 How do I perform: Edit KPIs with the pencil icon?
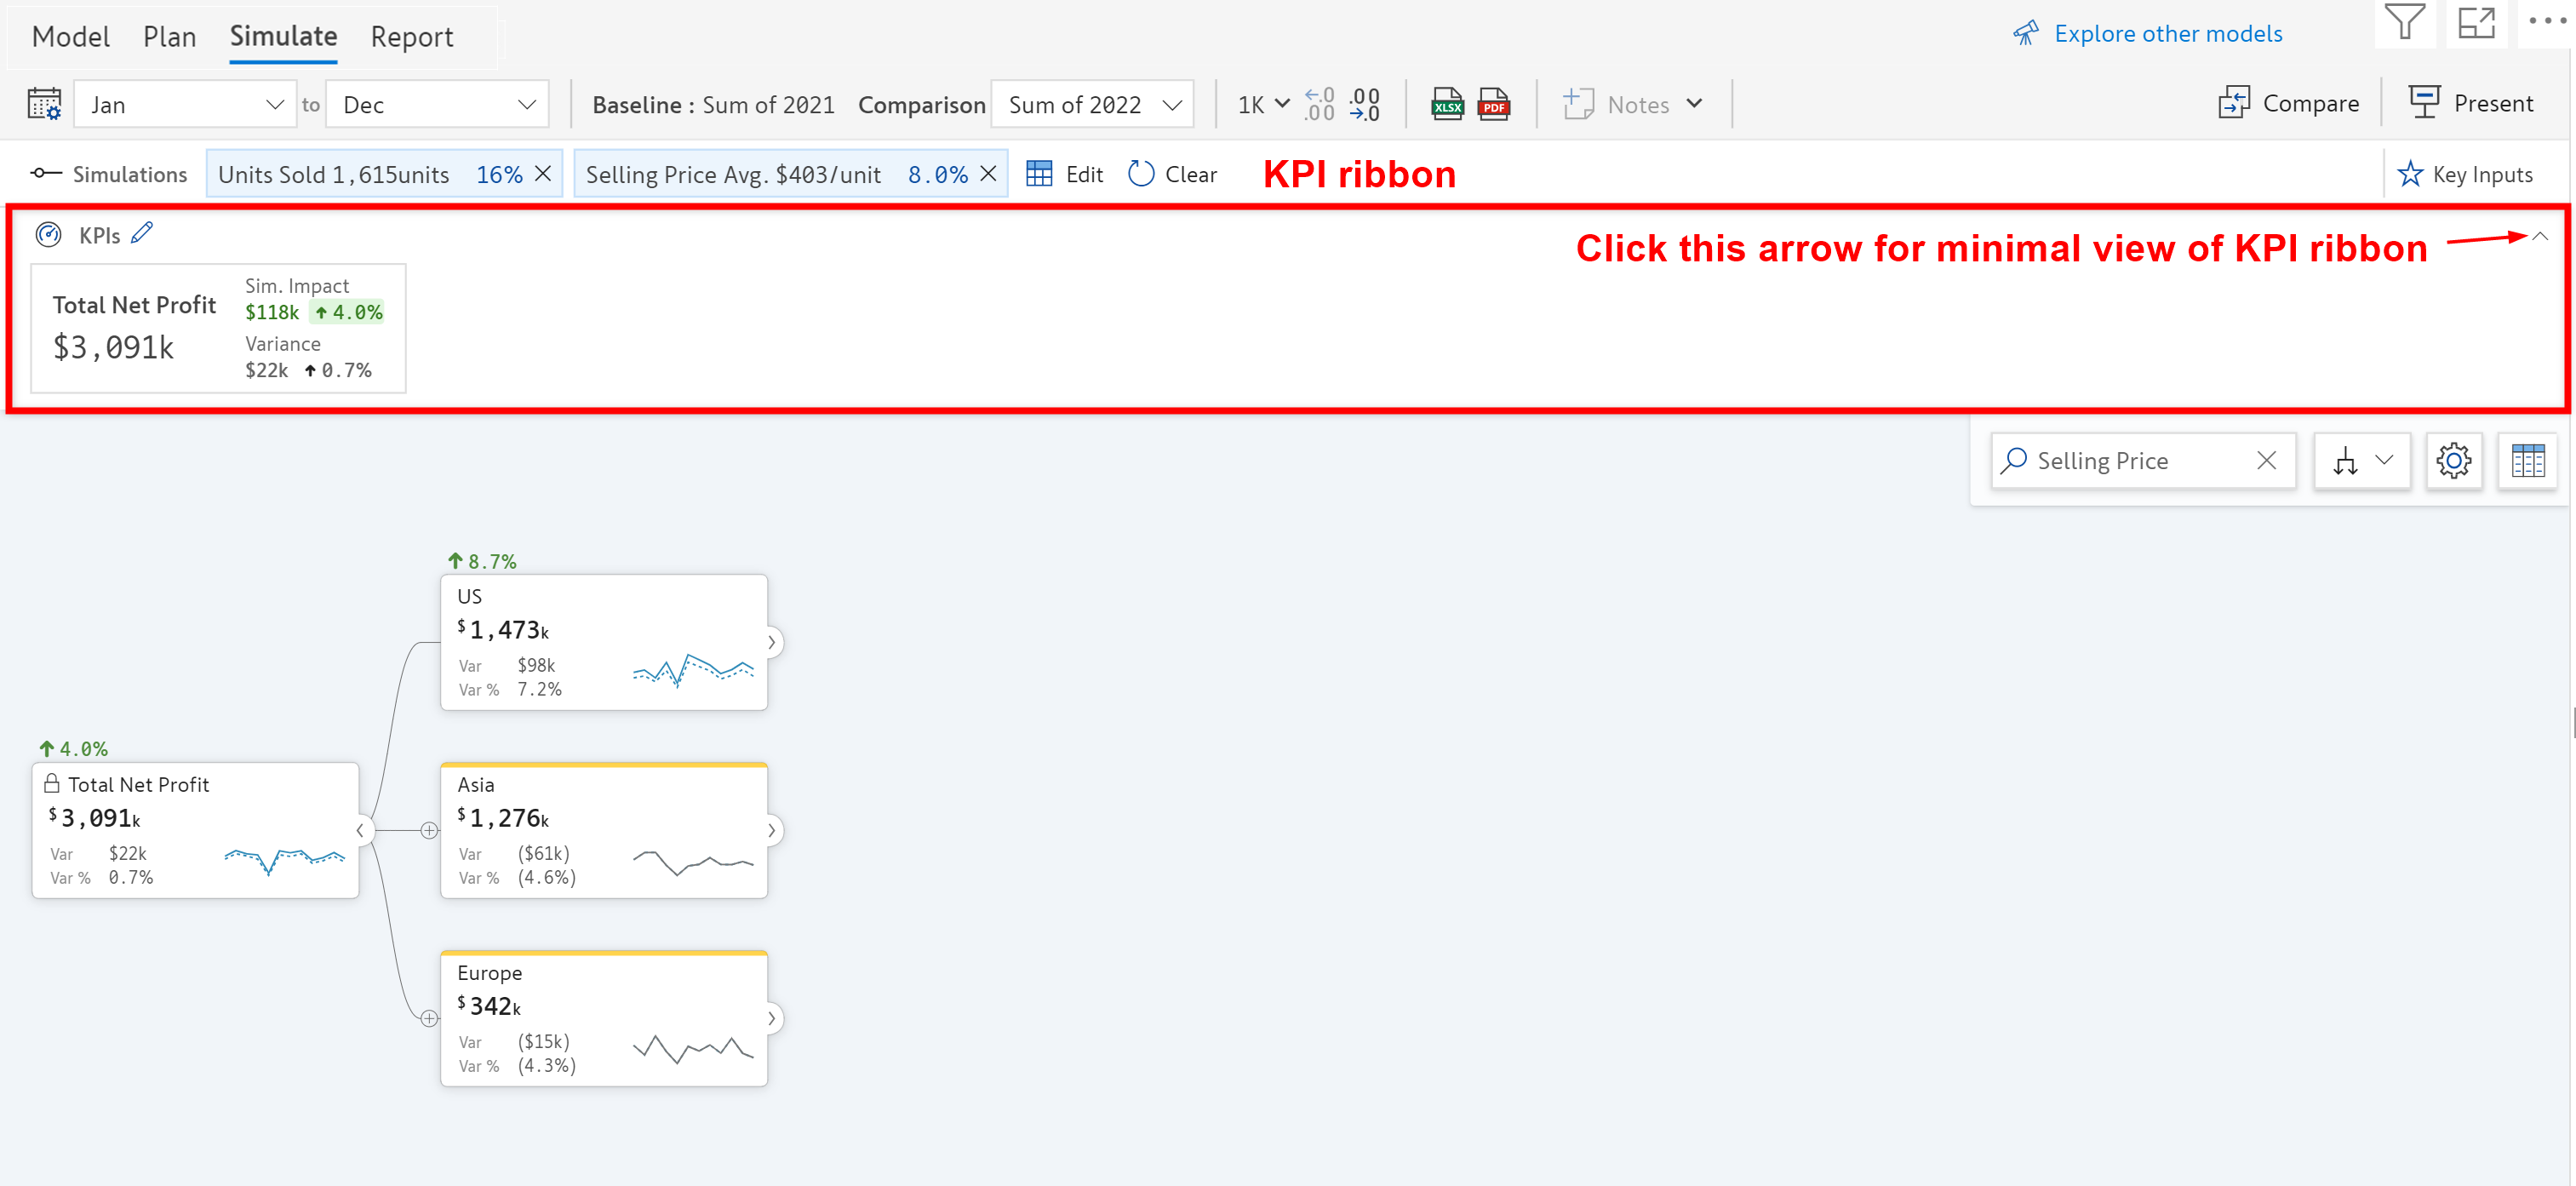(142, 233)
